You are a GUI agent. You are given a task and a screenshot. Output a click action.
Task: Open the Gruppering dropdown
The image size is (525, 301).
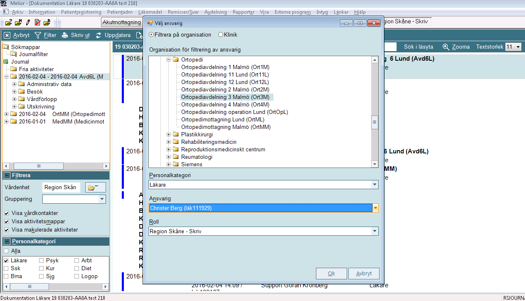pyautogui.click(x=102, y=199)
